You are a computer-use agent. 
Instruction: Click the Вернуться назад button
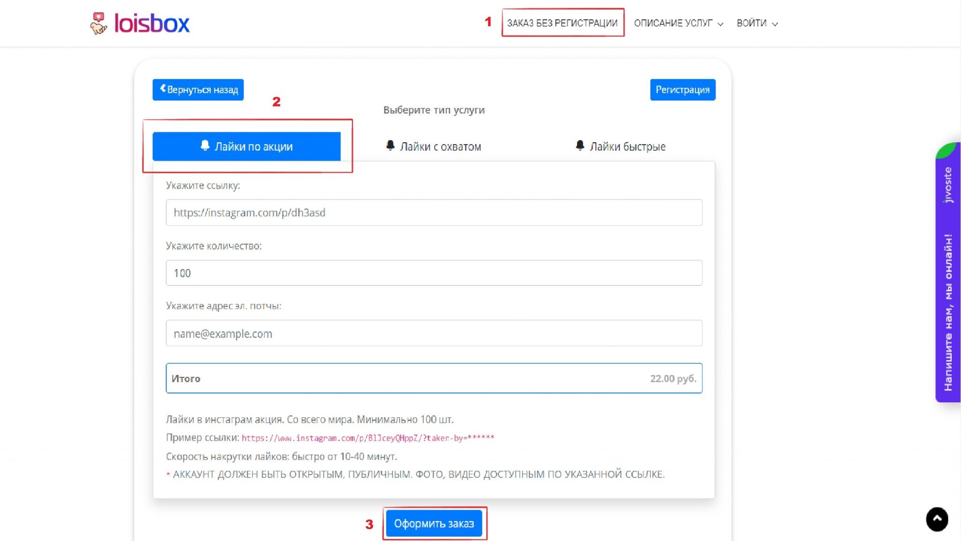pyautogui.click(x=198, y=90)
